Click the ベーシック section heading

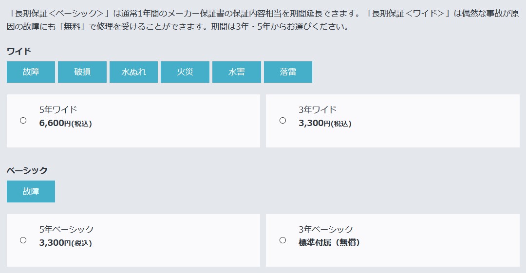pyautogui.click(x=27, y=170)
